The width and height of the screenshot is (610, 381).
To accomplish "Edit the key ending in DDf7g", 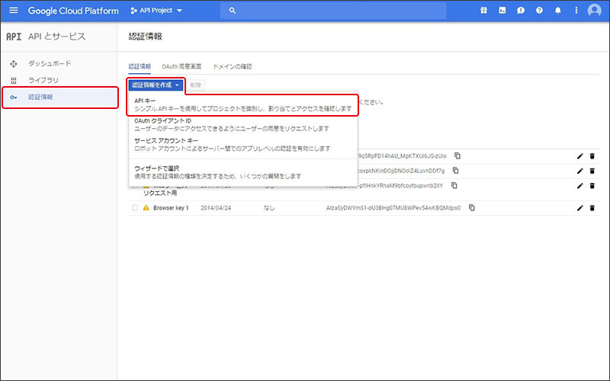I will [580, 171].
